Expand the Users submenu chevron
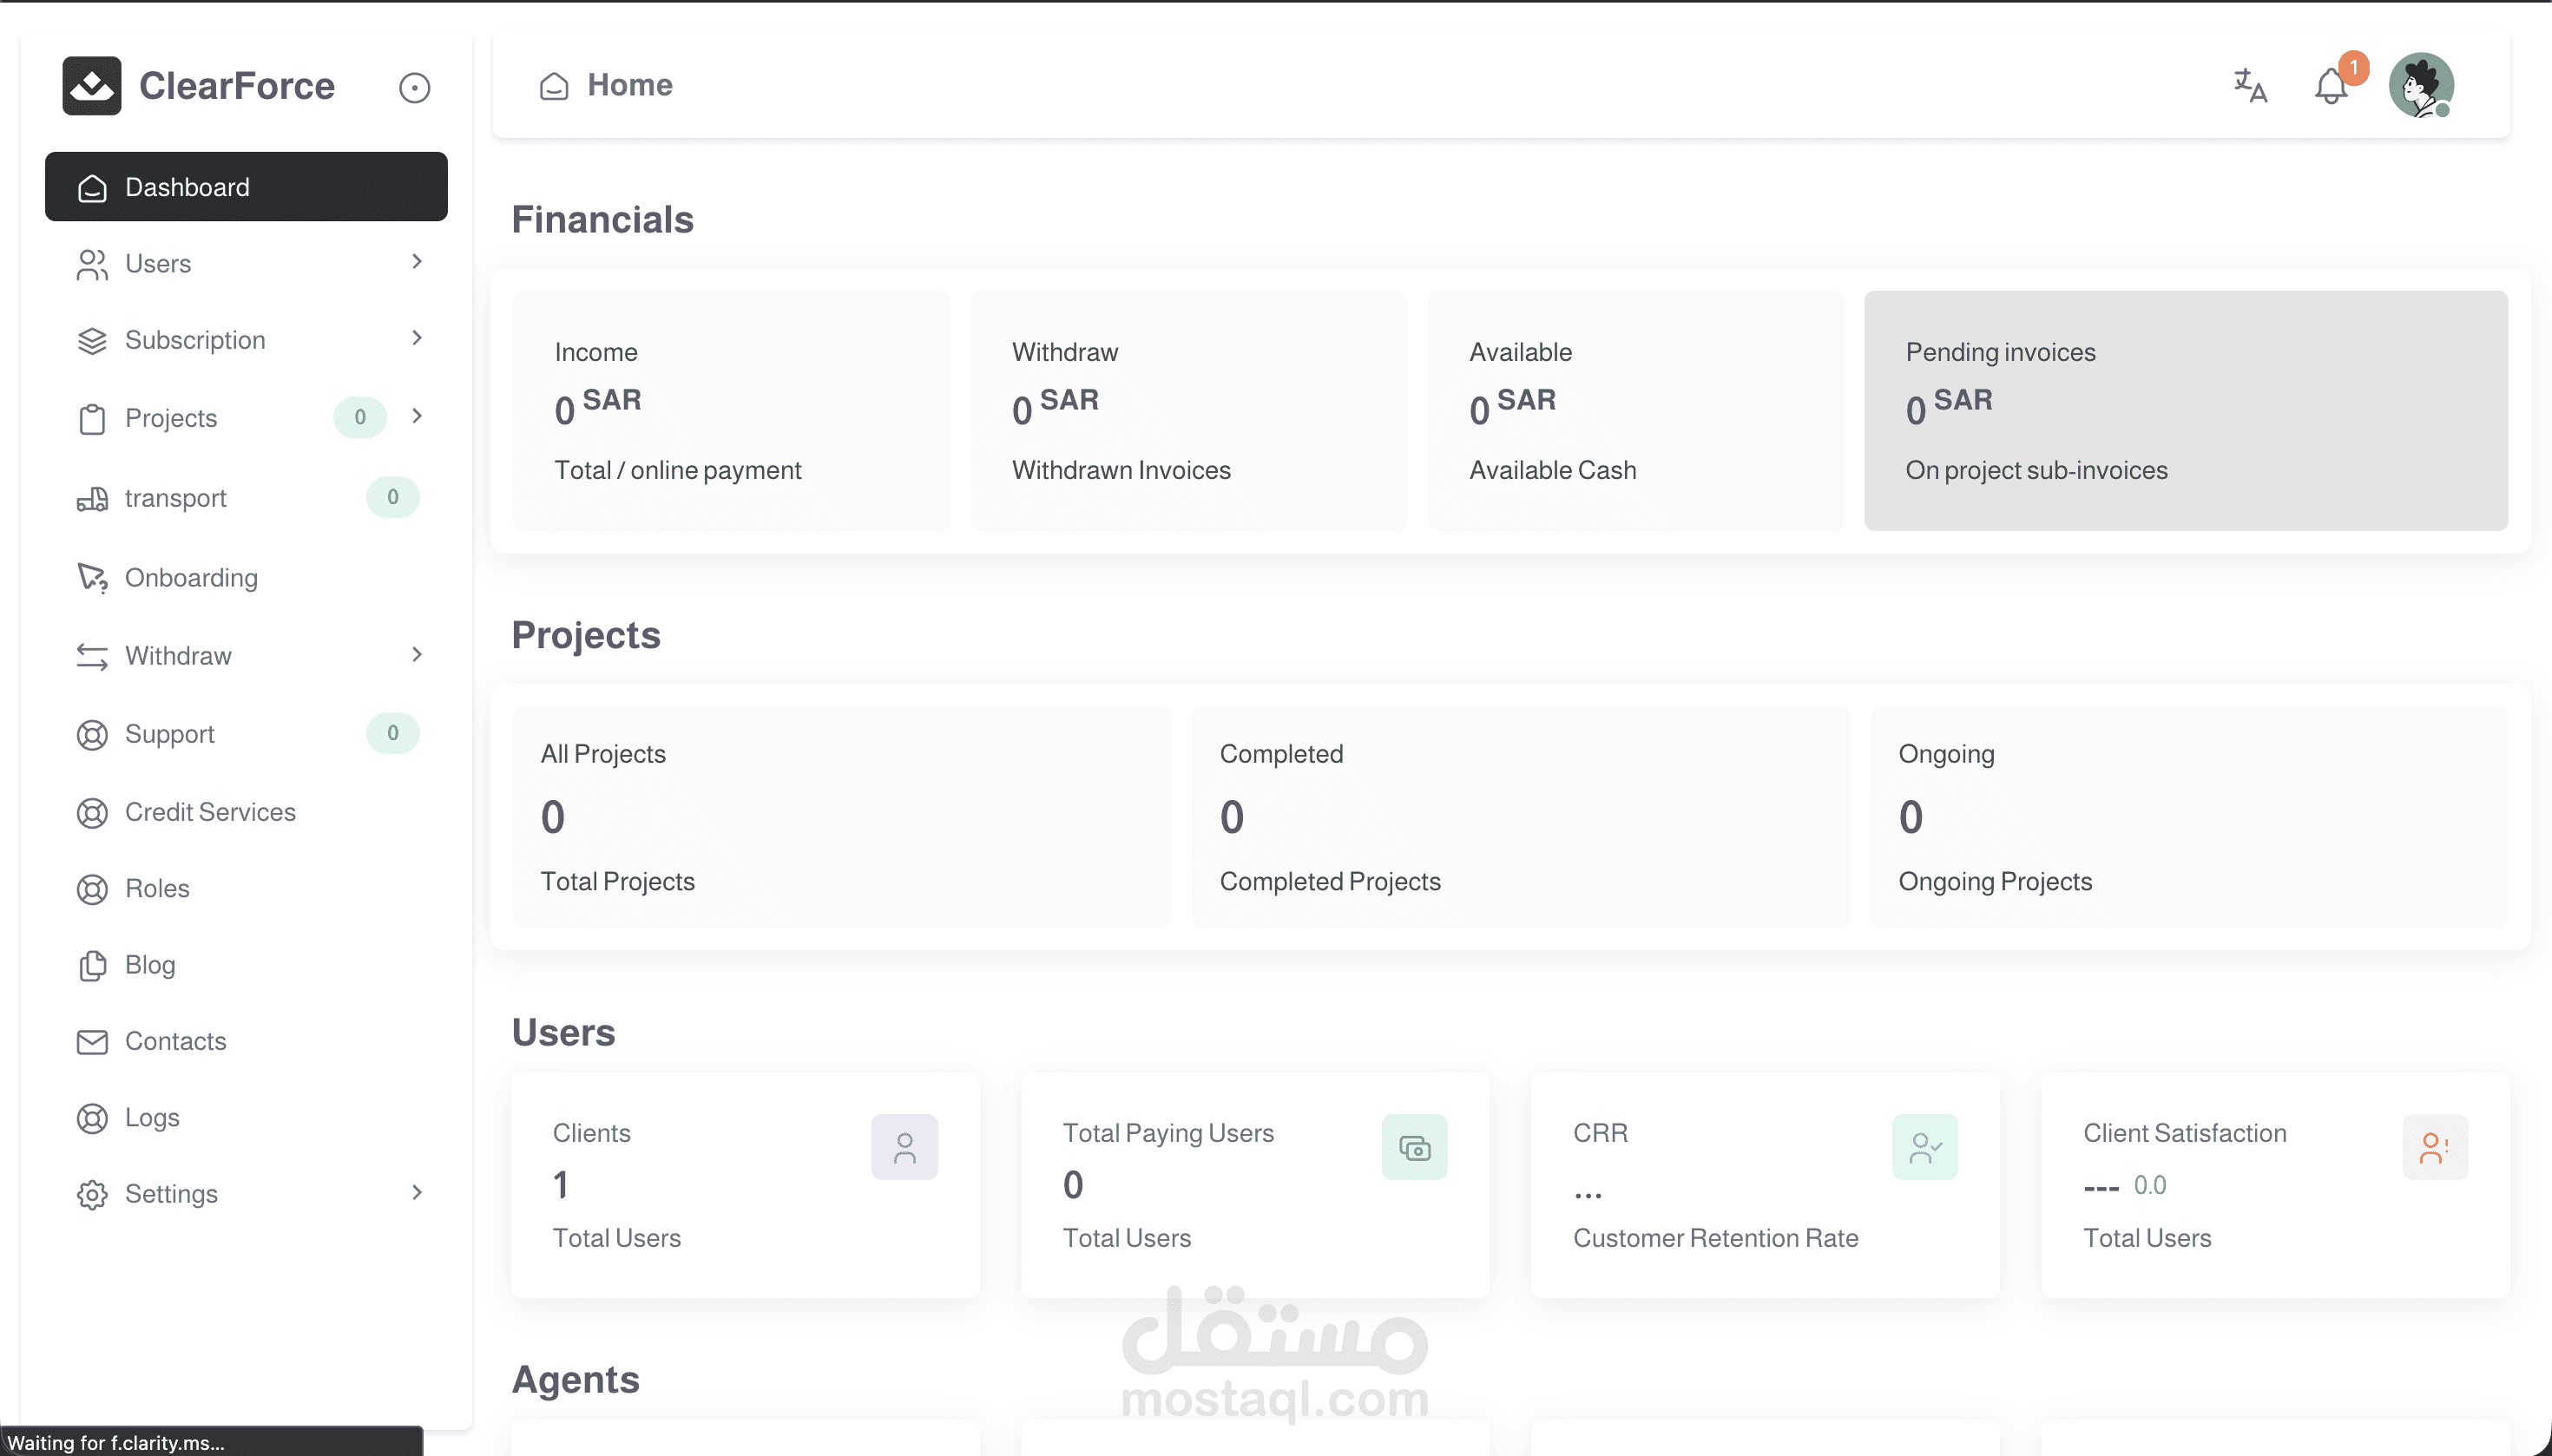This screenshot has width=2552, height=1456. pos(418,262)
